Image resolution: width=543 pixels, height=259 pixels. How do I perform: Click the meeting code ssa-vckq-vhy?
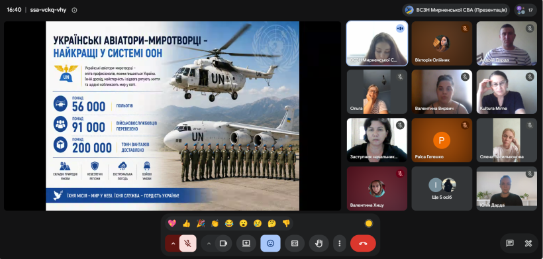tap(48, 10)
